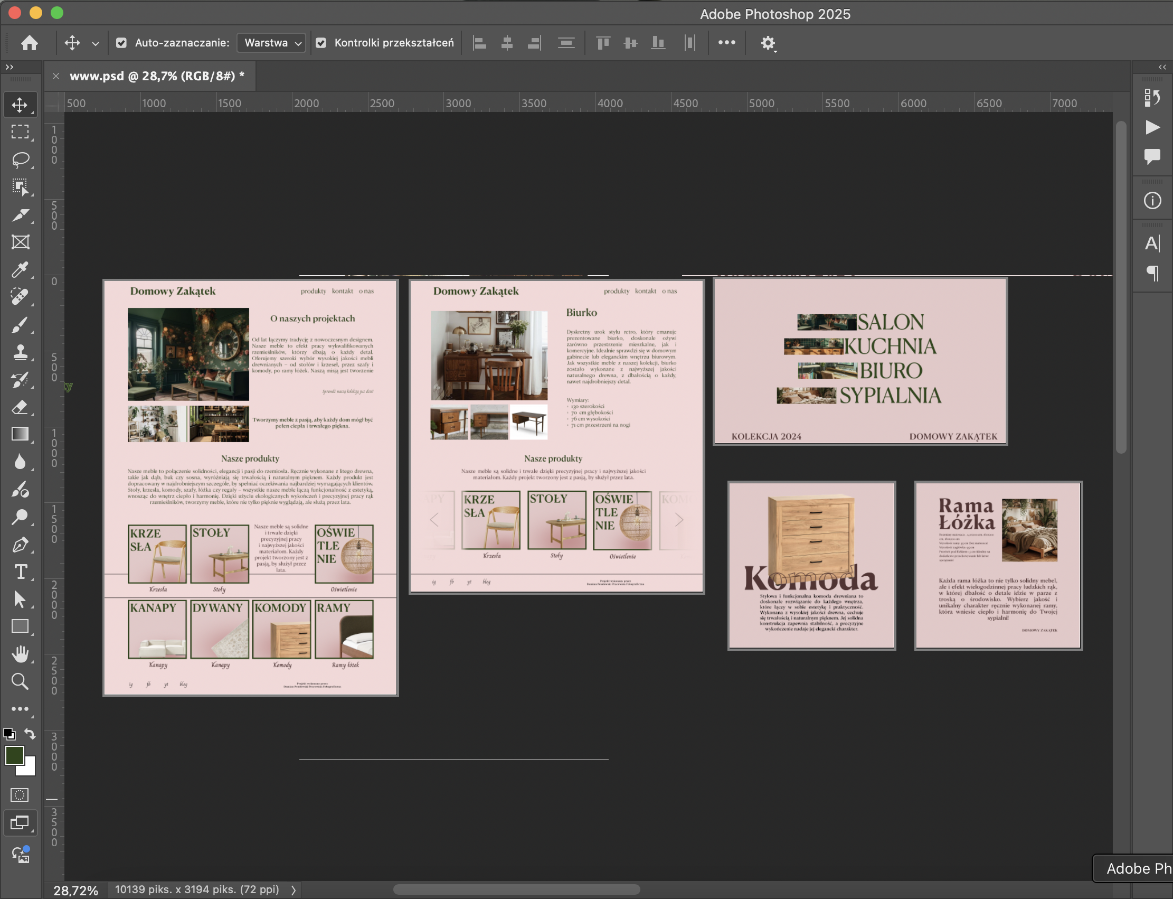This screenshot has height=899, width=1173.
Task: Select the Eraser tool
Action: 20,407
